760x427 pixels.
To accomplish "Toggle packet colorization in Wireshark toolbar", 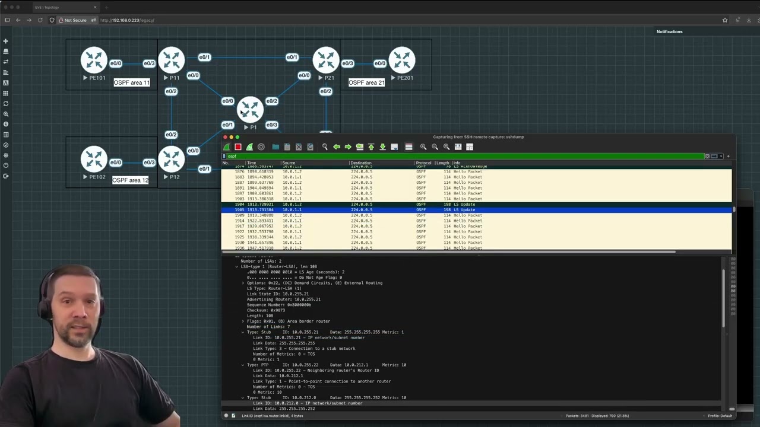I will 408,147.
